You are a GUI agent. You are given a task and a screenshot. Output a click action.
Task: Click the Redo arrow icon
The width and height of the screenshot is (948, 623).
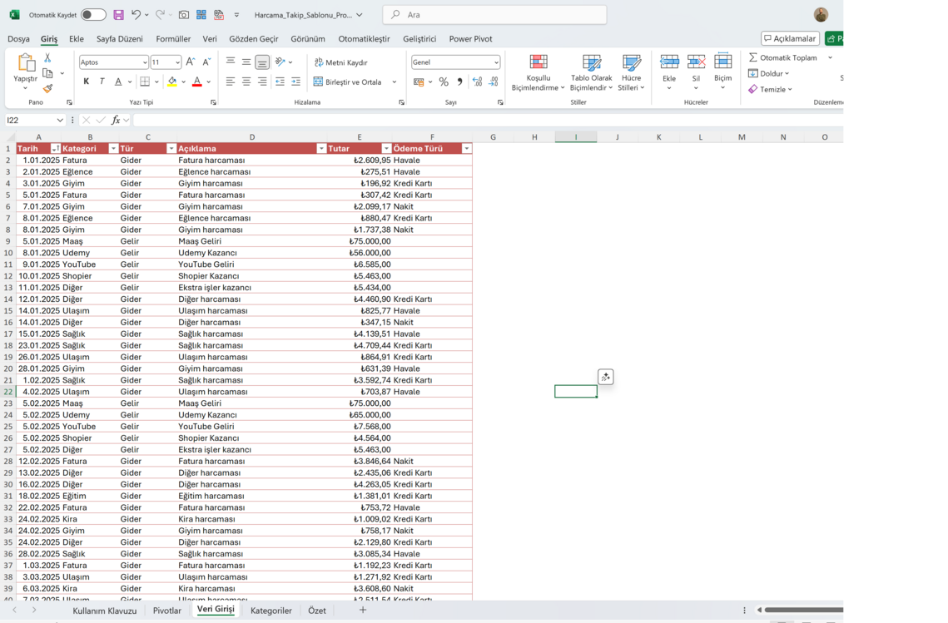click(x=160, y=14)
